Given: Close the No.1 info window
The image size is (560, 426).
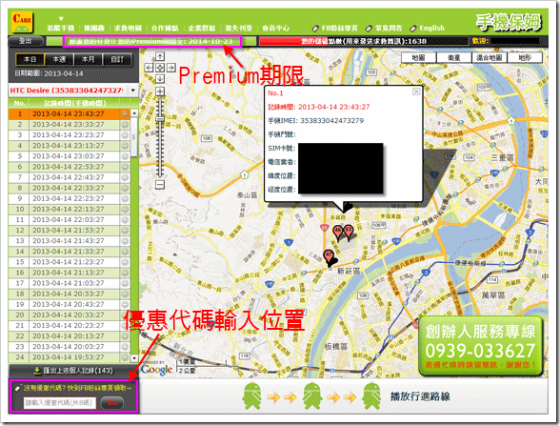Looking at the screenshot, I should (416, 91).
